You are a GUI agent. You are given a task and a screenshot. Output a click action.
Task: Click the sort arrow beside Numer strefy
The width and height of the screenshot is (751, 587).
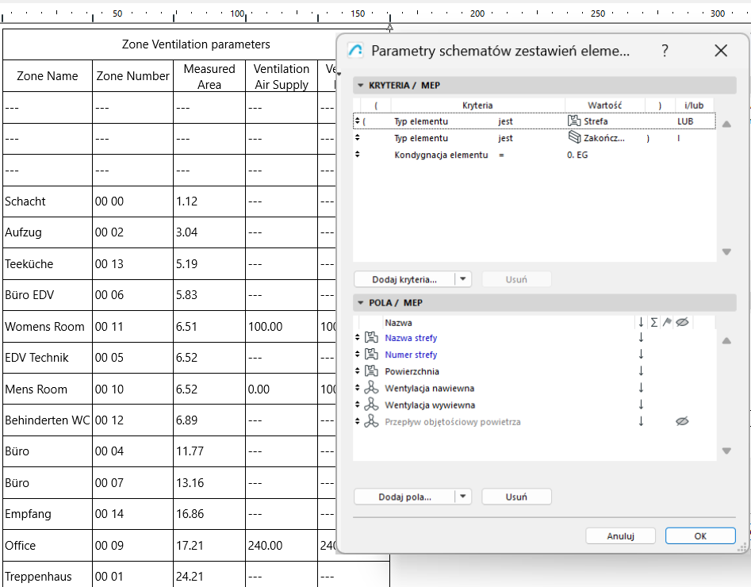(x=641, y=355)
